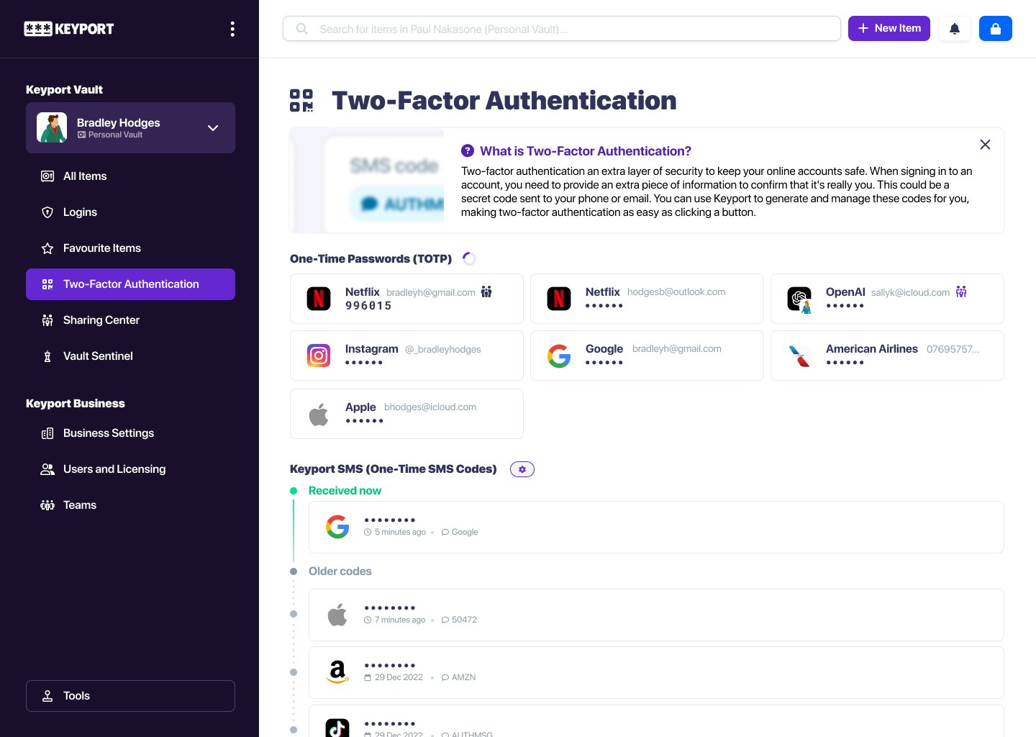
Task: Open Sharing Center
Action: coord(130,320)
